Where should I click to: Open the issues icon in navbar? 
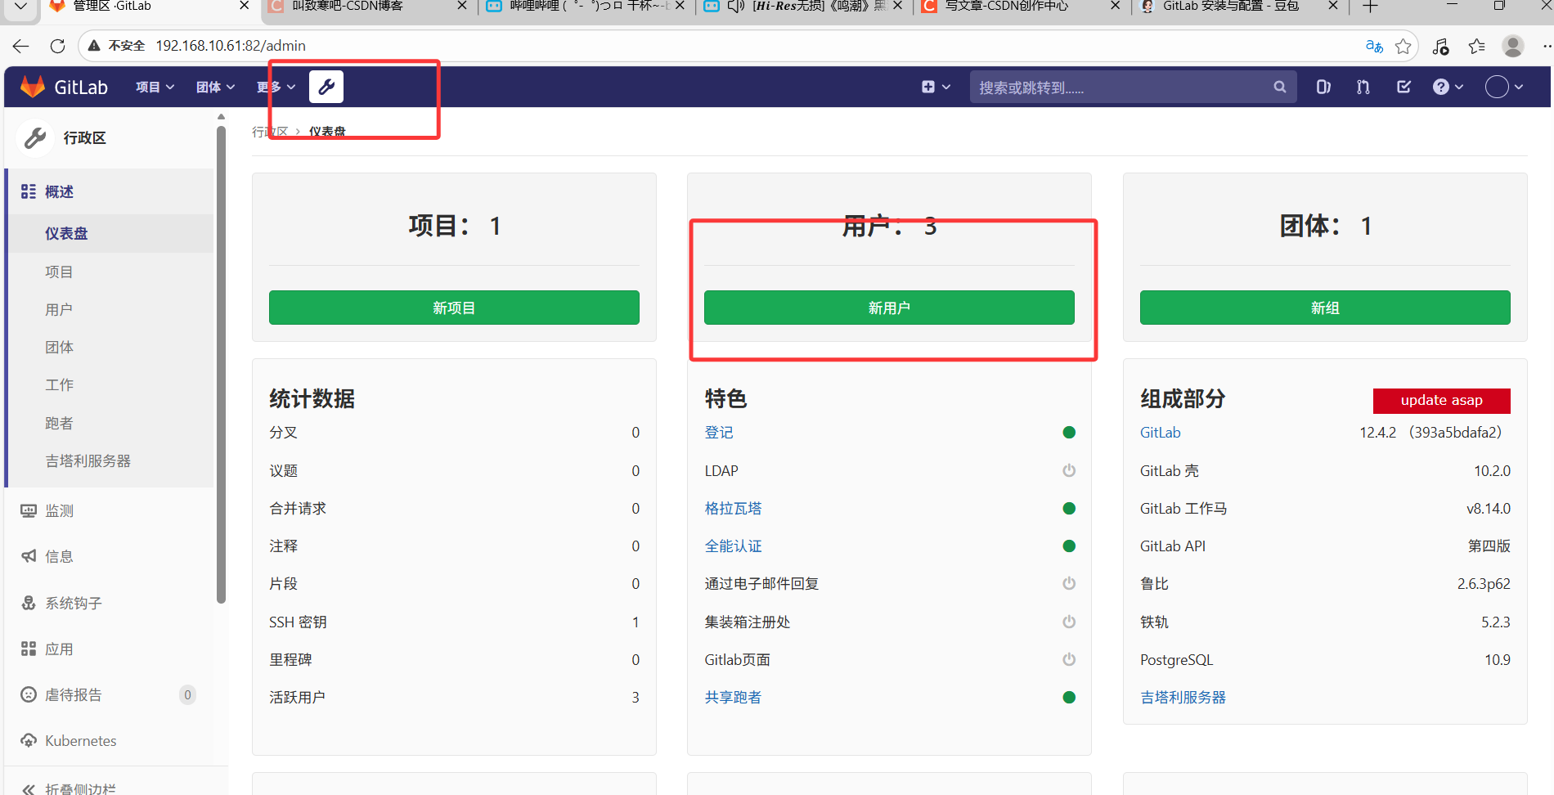click(1323, 87)
